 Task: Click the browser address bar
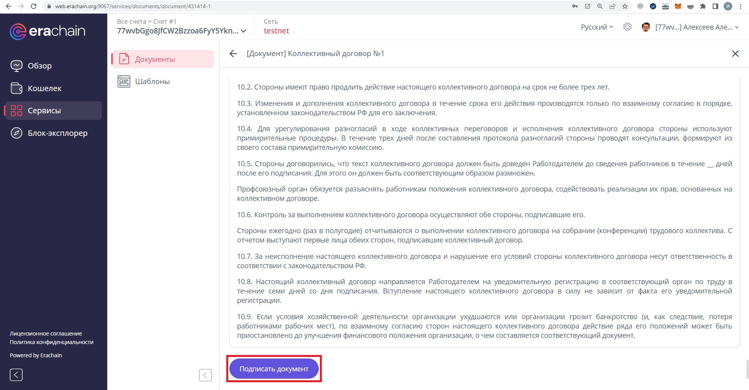coord(156,6)
